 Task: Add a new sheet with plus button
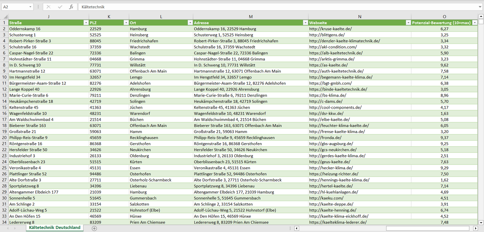click(x=94, y=228)
